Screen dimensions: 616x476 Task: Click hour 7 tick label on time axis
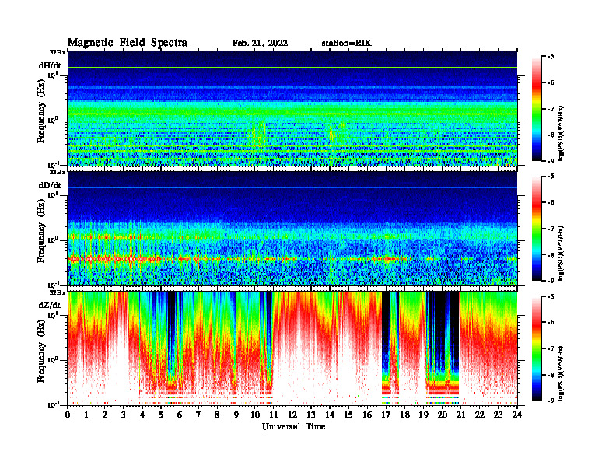198,415
